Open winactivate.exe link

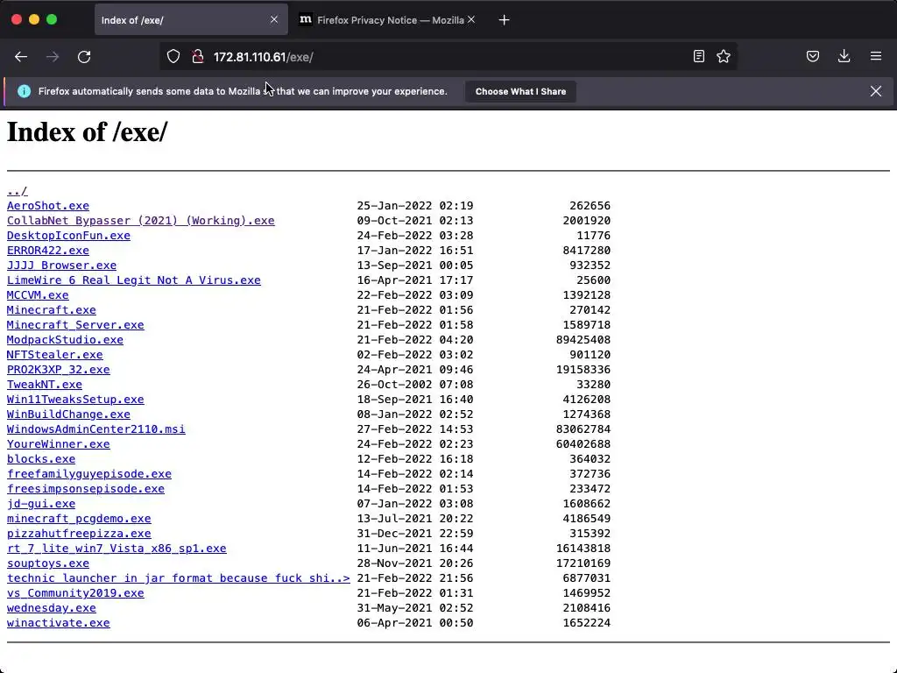pos(59,622)
